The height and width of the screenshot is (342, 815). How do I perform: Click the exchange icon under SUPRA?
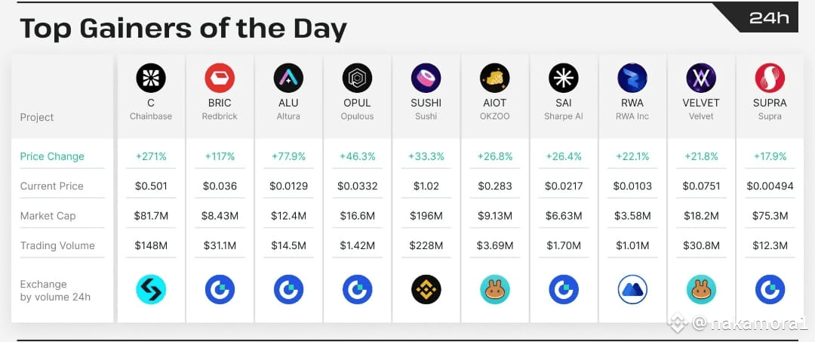770,289
